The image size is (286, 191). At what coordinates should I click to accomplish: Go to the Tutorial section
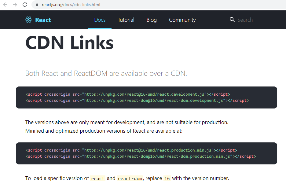click(126, 20)
